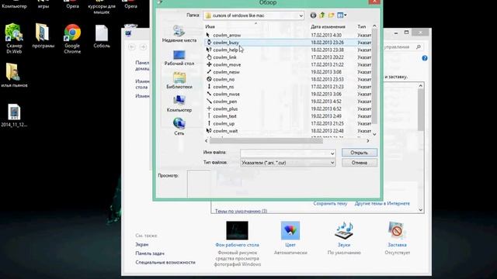Open the програмы desktop folder
The height and width of the screenshot is (279, 497).
(x=43, y=36)
